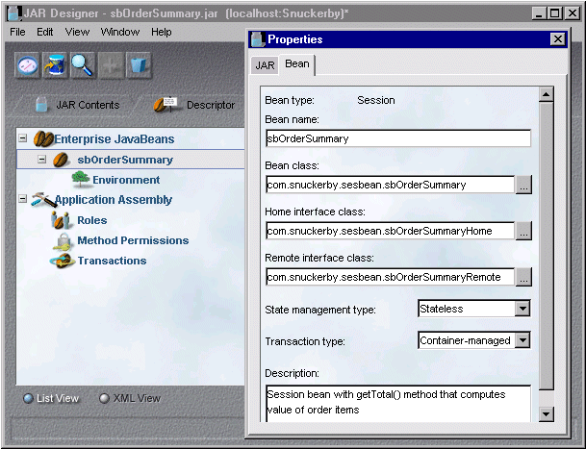This screenshot has height=449, width=586.
Task: Click the Remote interface class field
Action: coord(391,277)
